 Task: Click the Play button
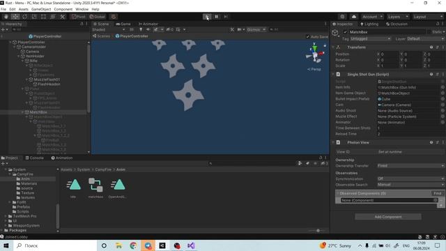pyautogui.click(x=207, y=17)
